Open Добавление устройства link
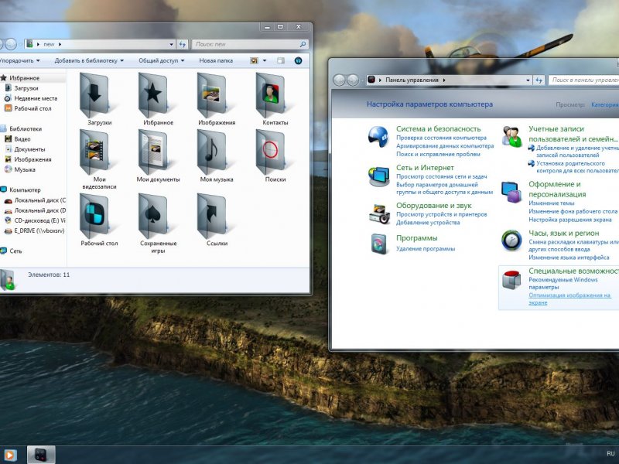The width and height of the screenshot is (619, 464). pyautogui.click(x=428, y=223)
